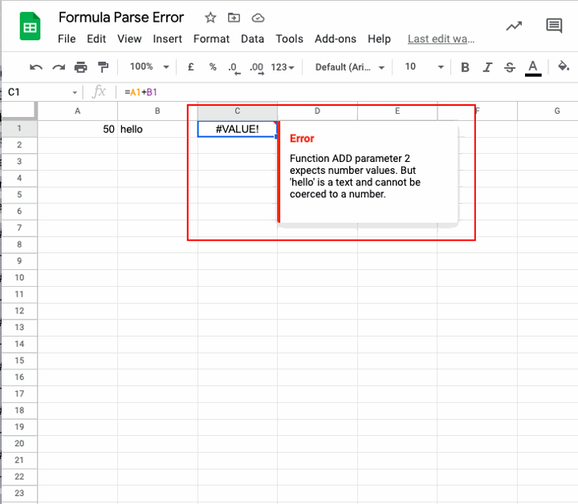Select column C header
Viewport: 578px width, 504px height.
238,111
